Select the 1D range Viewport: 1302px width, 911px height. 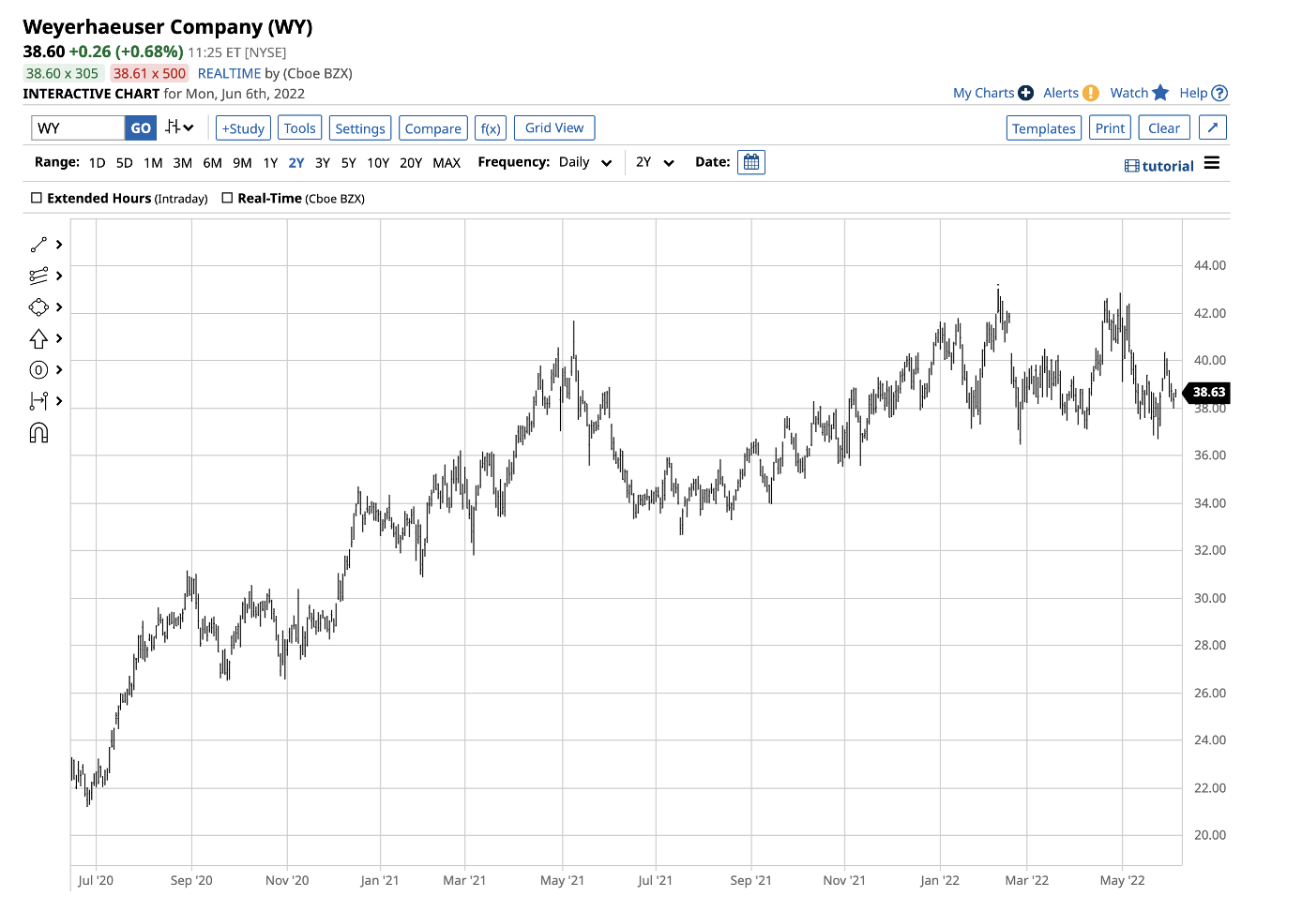[x=97, y=163]
